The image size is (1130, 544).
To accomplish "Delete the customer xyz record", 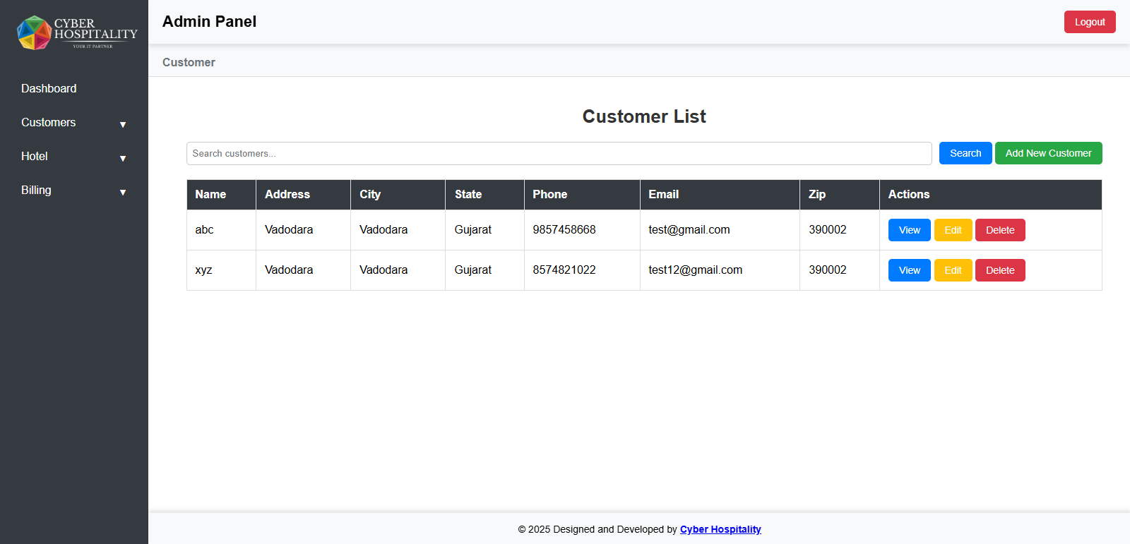I will click(x=999, y=270).
